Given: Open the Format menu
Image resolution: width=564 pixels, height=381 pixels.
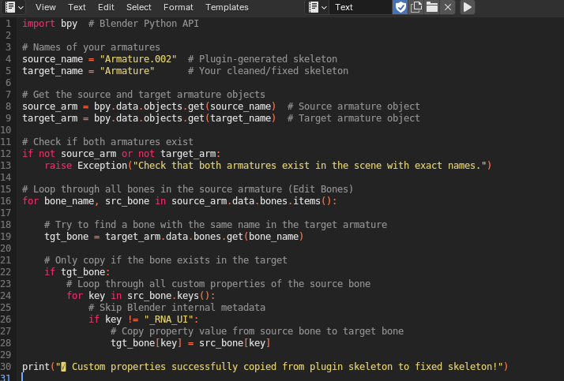Looking at the screenshot, I should (x=178, y=7).
